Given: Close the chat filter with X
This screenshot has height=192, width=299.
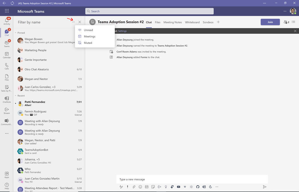Looking at the screenshot, I should tap(80, 22).
